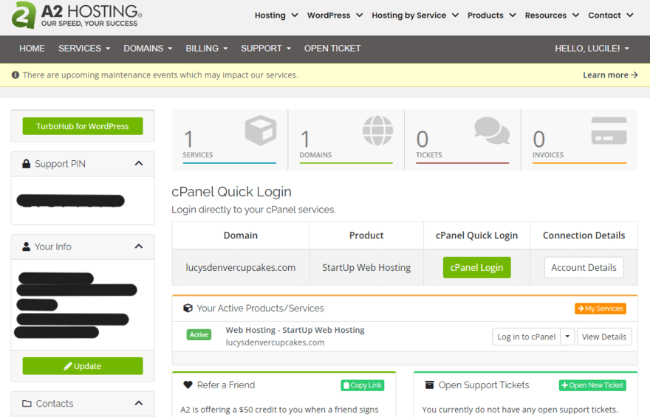Click the Support PIN lock icon
650x417 pixels.
pos(26,164)
